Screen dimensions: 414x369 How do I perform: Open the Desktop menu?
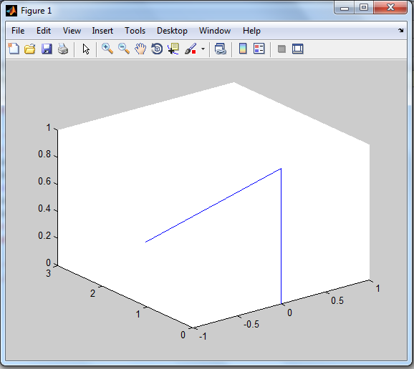172,31
